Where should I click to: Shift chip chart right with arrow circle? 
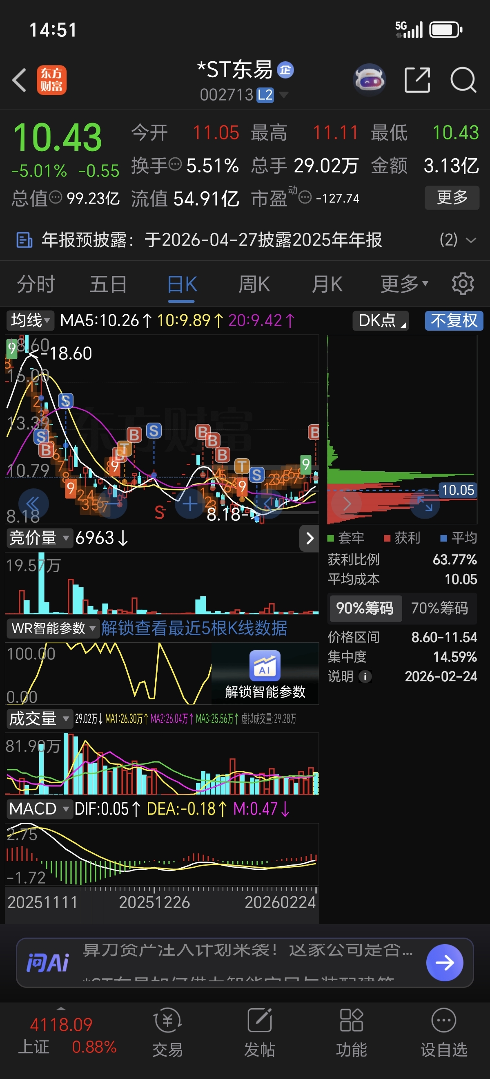click(347, 504)
